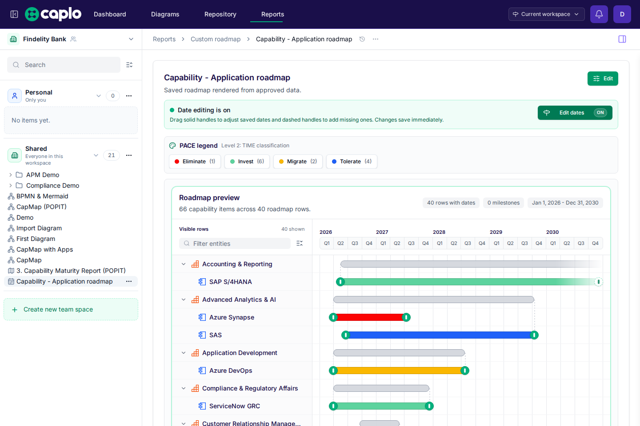Navigate to Custom roadmap breadcrumb
Image resolution: width=640 pixels, height=426 pixels.
(x=216, y=39)
